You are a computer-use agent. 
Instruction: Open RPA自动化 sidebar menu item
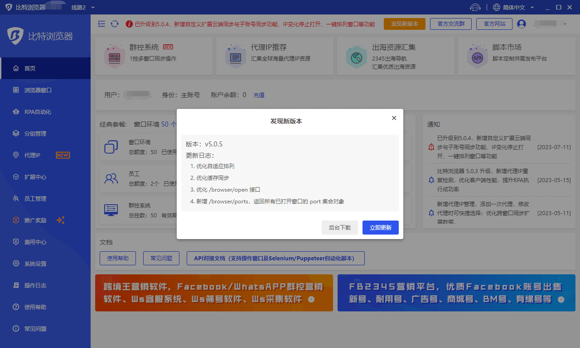38,112
